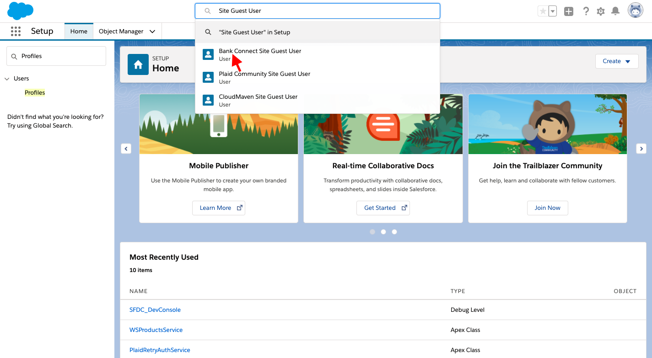Select CloudMaven Site Guest User result
Viewport: 652px width, 358px height.
tap(318, 100)
